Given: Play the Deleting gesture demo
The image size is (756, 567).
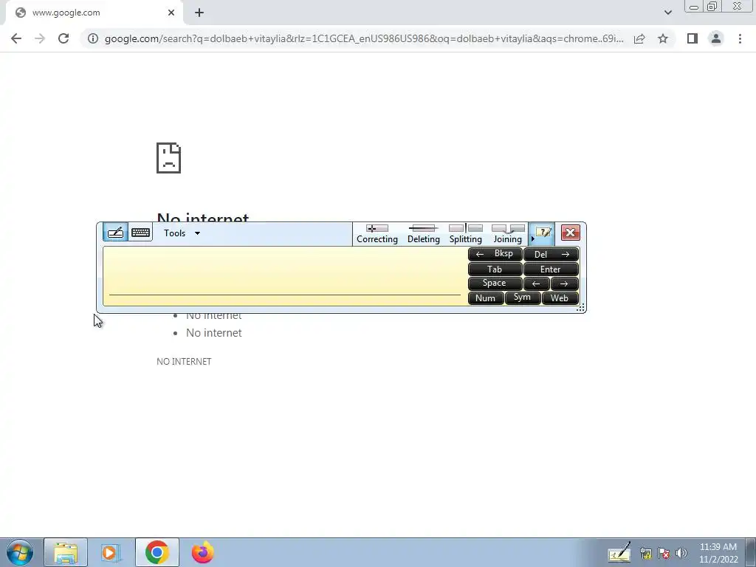Looking at the screenshot, I should click(x=423, y=234).
